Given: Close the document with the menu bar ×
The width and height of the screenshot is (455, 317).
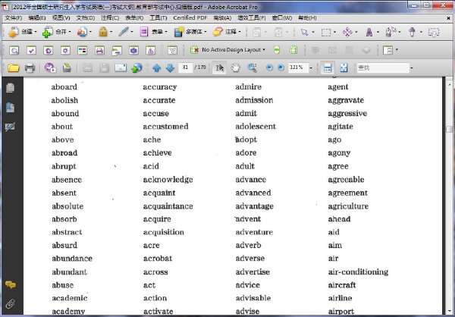Looking at the screenshot, I should [x=448, y=18].
